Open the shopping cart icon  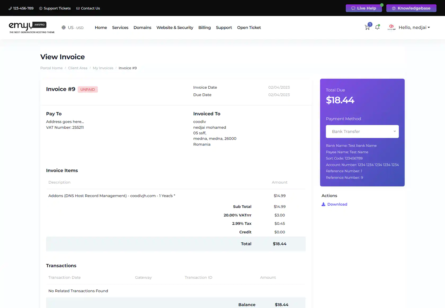(367, 27)
